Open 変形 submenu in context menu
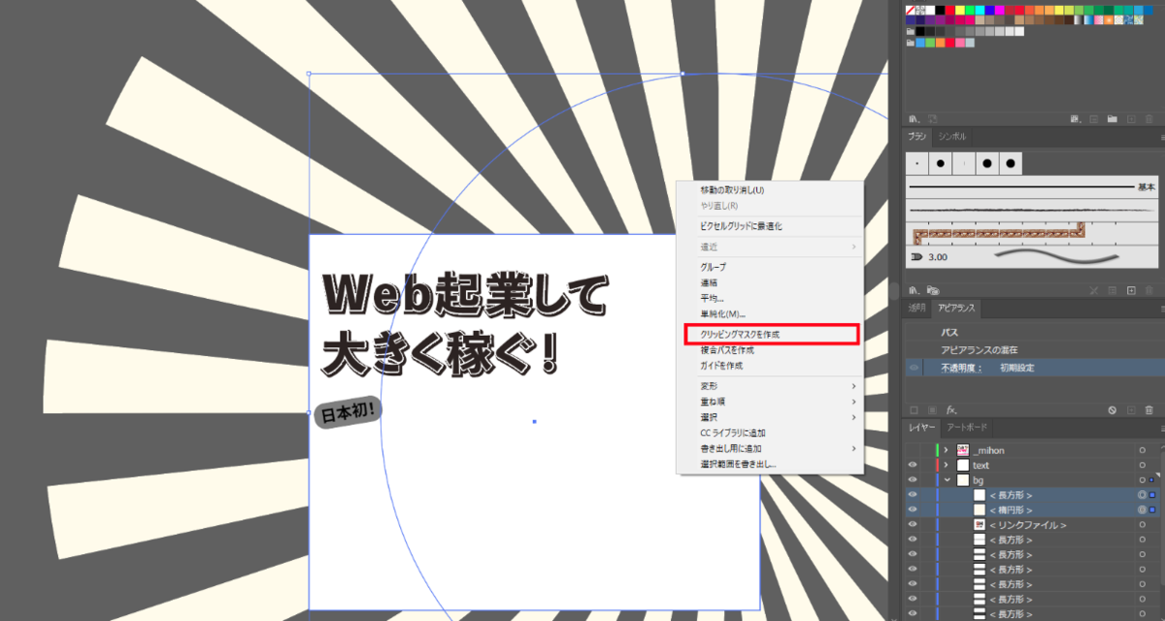The width and height of the screenshot is (1165, 621). point(769,386)
